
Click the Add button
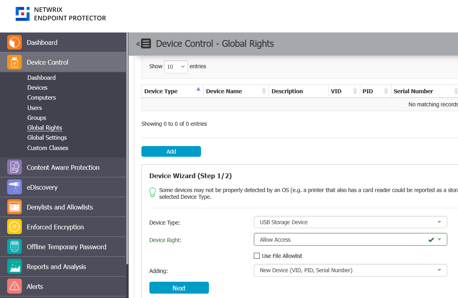(x=171, y=152)
